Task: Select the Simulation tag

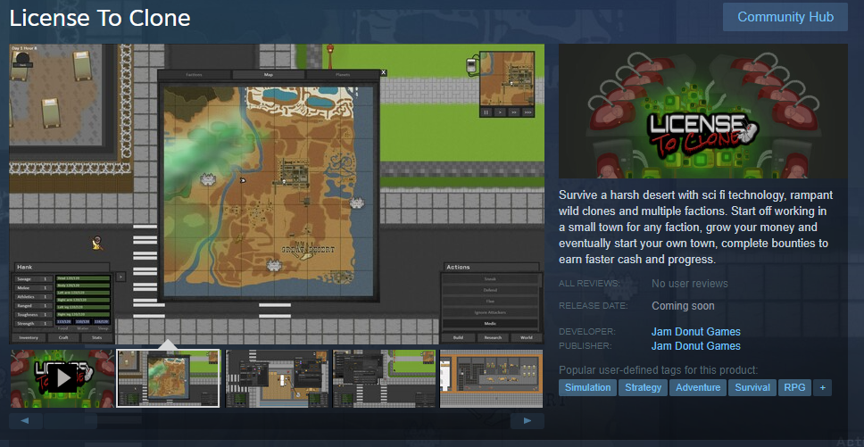Action: pos(587,387)
